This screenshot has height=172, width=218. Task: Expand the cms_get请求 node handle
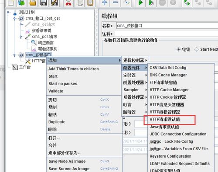click(21, 24)
